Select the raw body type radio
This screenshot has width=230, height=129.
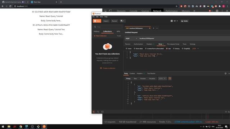coord(167,49)
